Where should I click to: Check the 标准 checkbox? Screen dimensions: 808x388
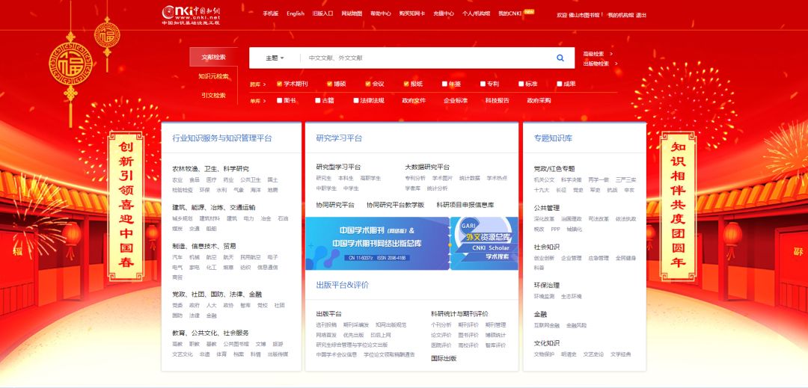(521, 84)
